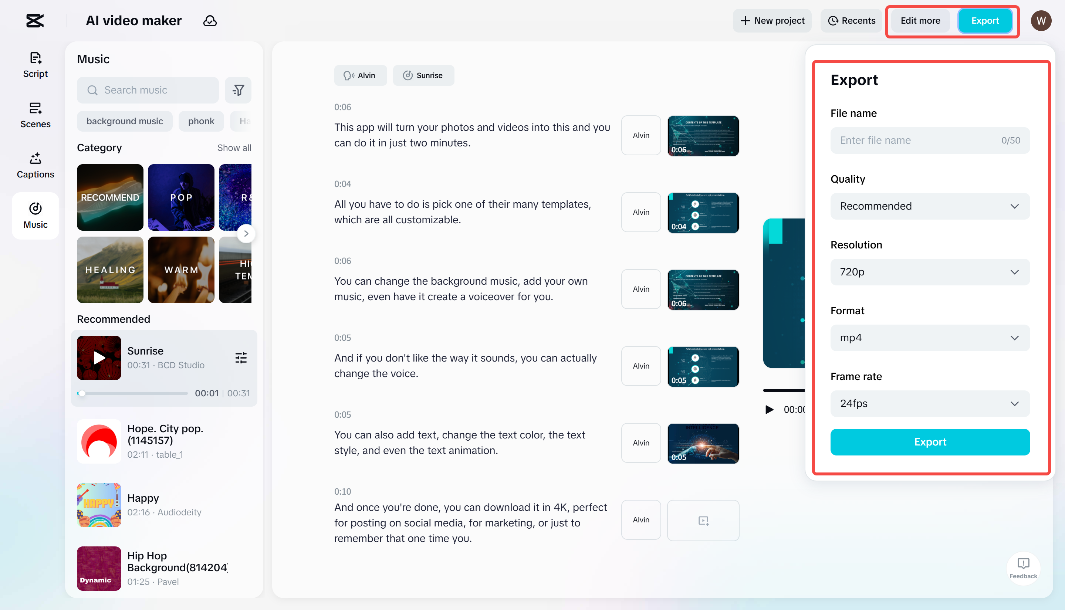Click the Edit more button

pos(920,20)
